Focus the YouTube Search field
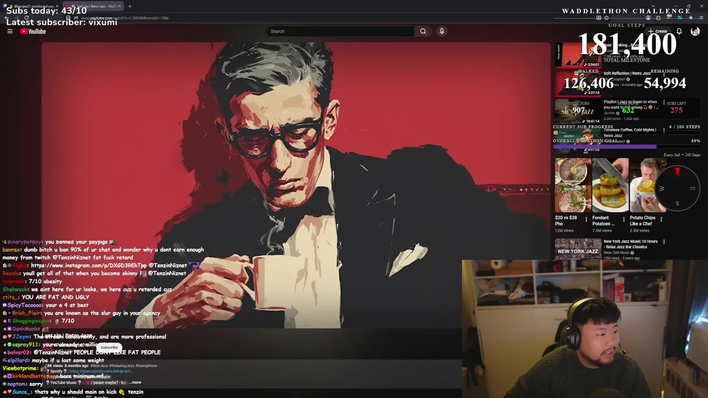This screenshot has height=398, width=708. point(340,32)
